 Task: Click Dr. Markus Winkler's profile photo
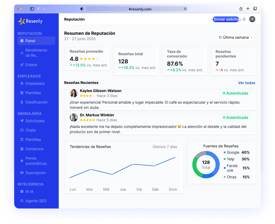point(74,118)
